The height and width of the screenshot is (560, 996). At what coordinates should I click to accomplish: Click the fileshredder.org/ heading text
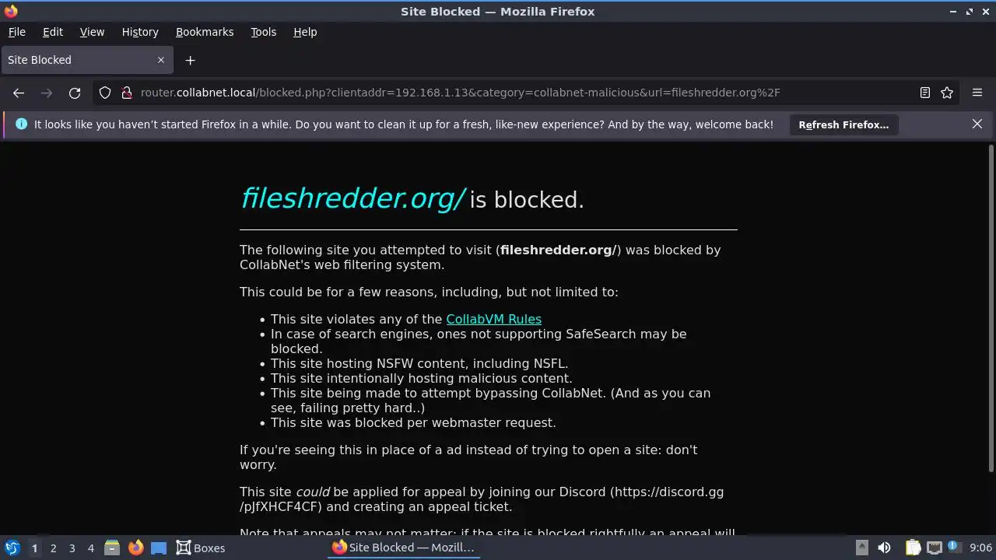click(352, 199)
